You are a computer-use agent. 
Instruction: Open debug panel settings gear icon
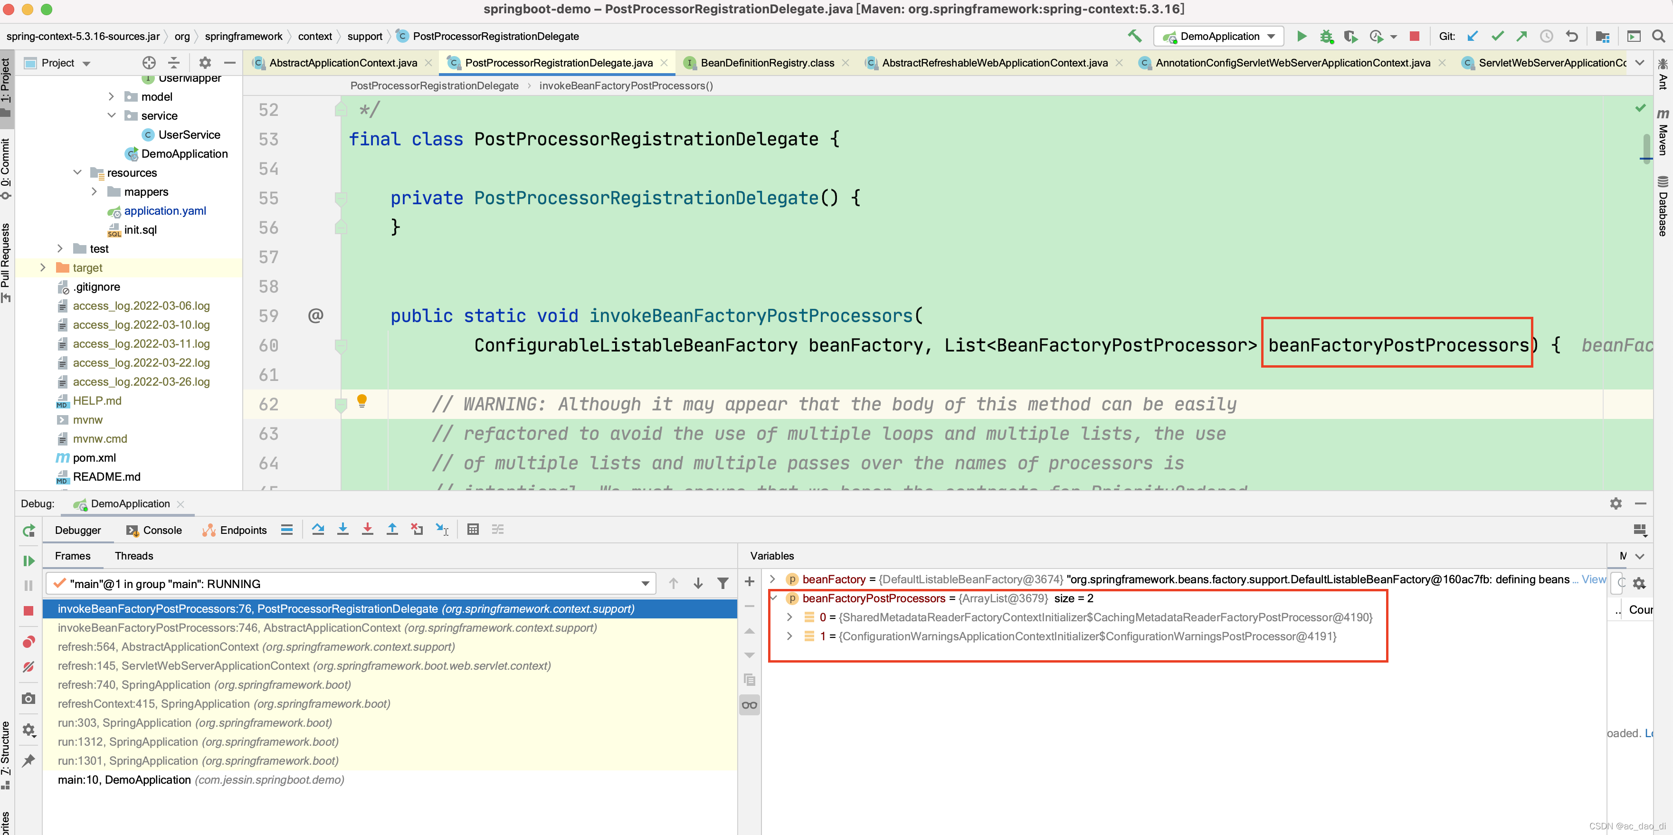[x=1616, y=504]
